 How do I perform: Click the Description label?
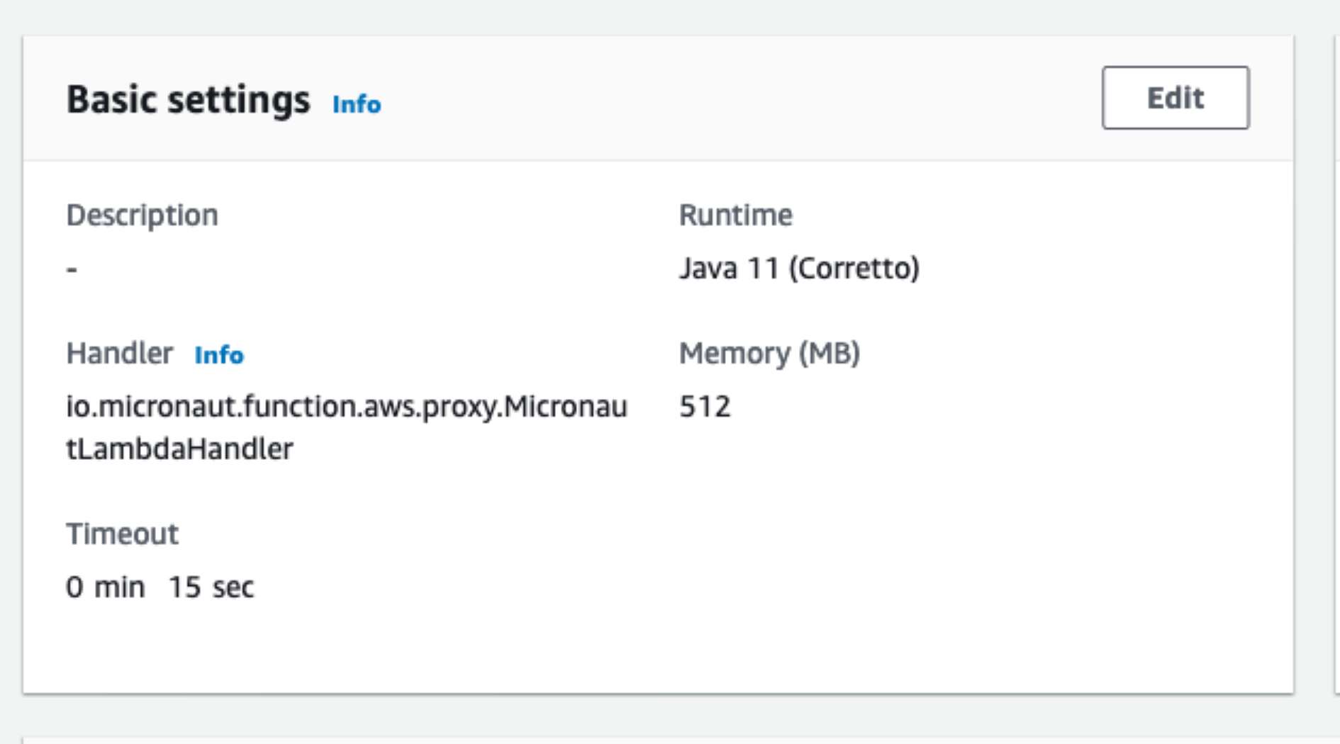click(x=142, y=215)
